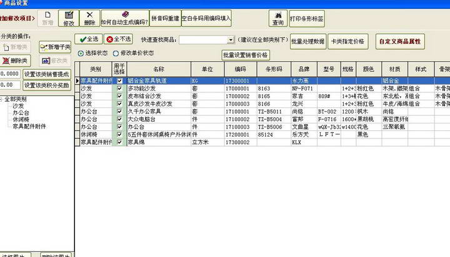Click the 5五件套休闲桌椅 name cell
Viewport: 450px width, 257px height.
tap(159, 134)
